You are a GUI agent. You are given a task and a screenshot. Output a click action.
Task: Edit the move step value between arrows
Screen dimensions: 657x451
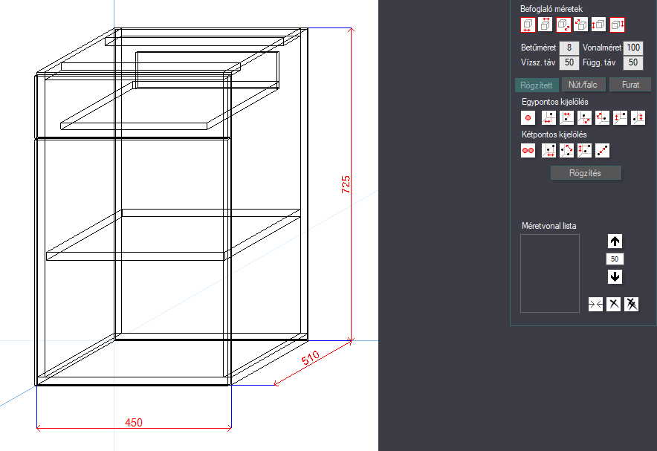pos(615,259)
